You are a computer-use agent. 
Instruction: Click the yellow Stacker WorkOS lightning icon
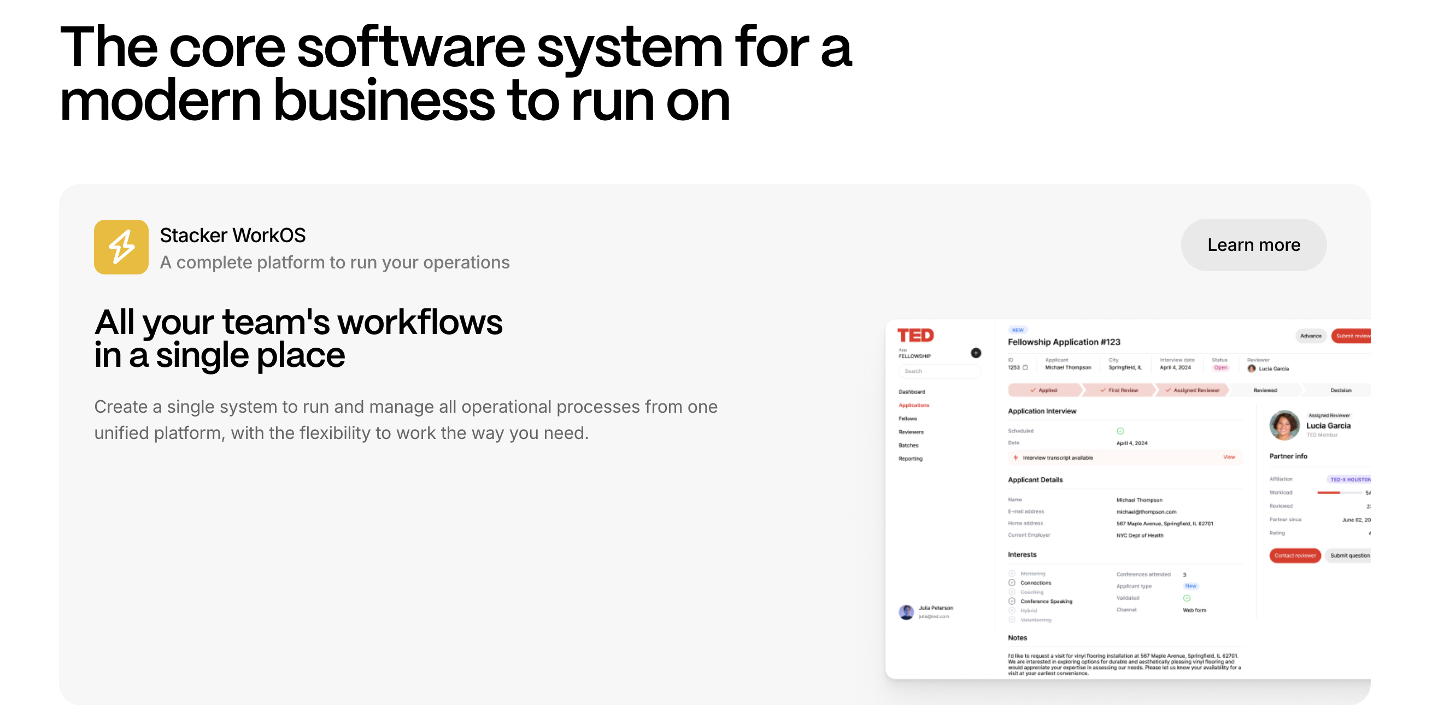tap(121, 247)
